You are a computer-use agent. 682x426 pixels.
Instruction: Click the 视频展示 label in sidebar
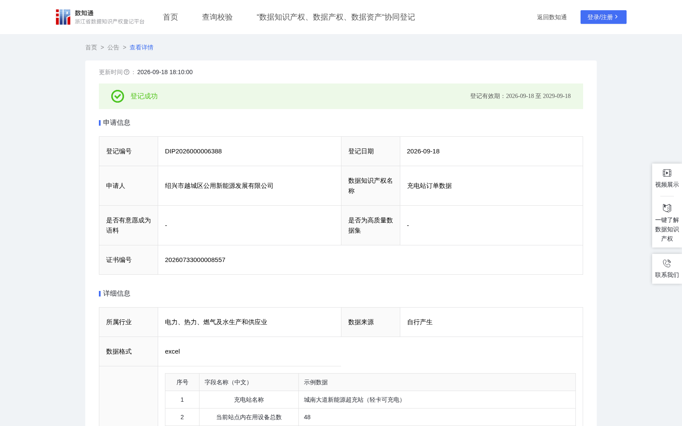(x=667, y=184)
